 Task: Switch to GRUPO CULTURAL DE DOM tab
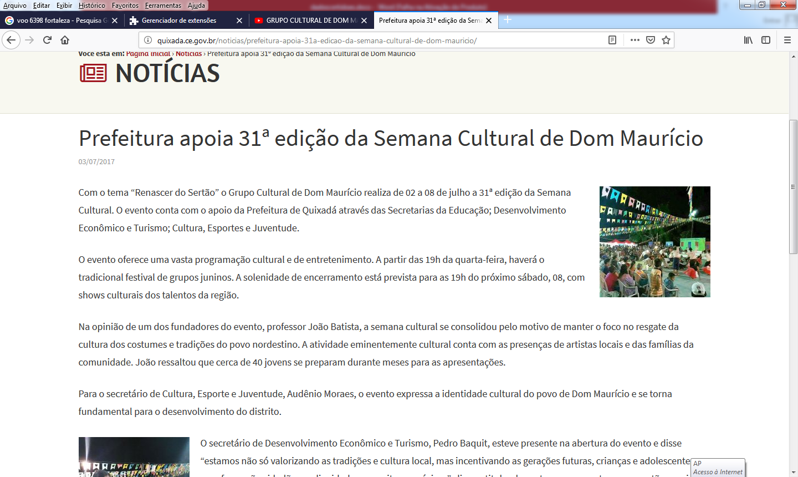coord(308,21)
